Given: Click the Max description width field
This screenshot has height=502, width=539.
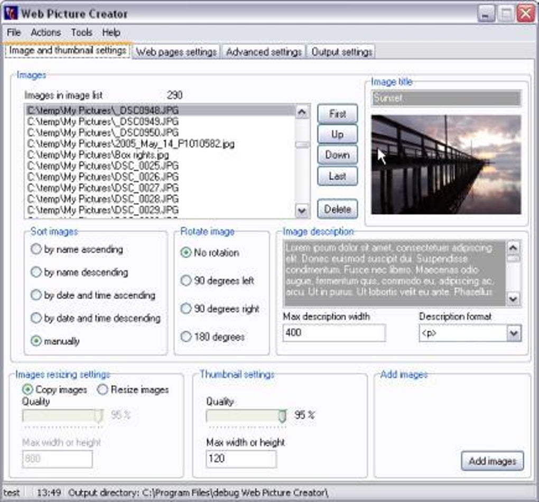Looking at the screenshot, I should pos(334,333).
